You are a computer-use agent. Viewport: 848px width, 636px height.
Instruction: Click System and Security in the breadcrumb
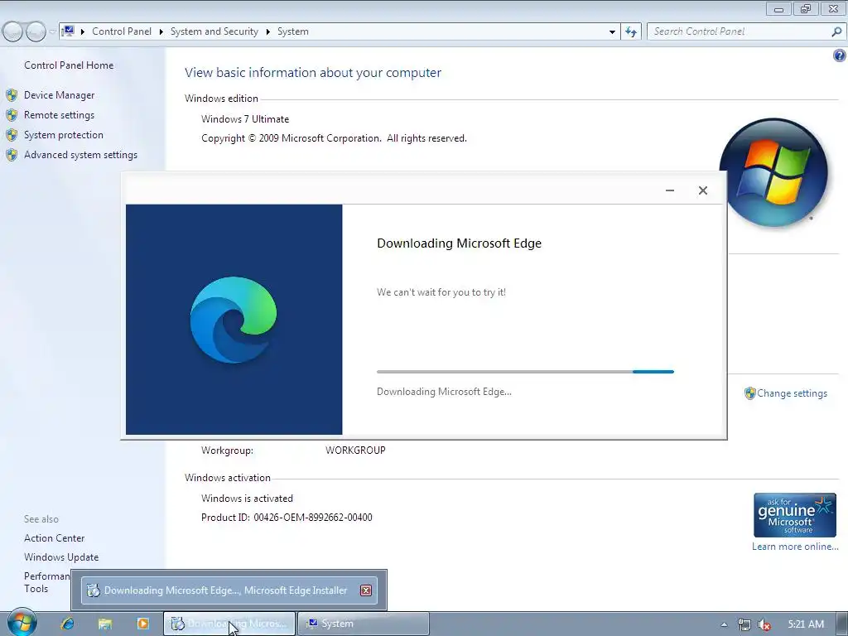[x=214, y=31]
